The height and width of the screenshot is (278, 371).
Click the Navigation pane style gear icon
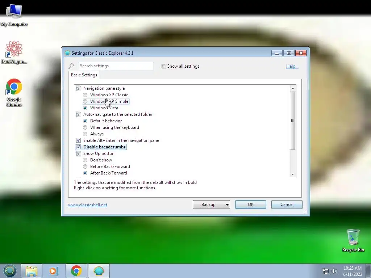coord(78,88)
